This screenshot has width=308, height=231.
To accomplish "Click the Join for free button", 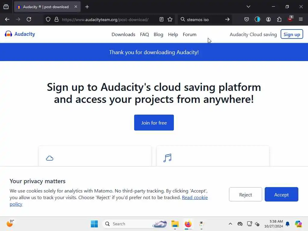I will tap(154, 123).
